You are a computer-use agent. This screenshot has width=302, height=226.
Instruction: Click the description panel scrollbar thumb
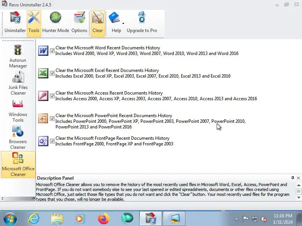tap(299, 191)
